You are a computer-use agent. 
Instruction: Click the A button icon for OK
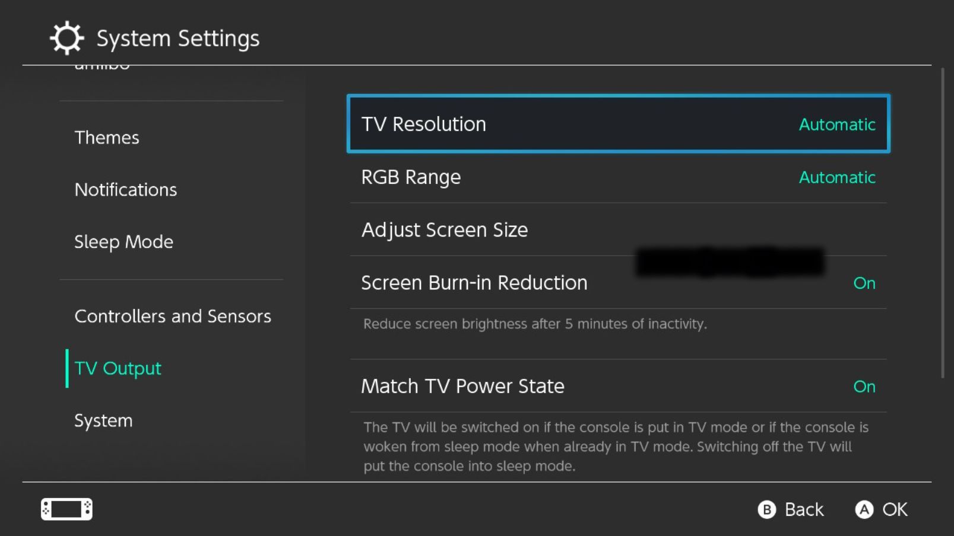tap(864, 509)
